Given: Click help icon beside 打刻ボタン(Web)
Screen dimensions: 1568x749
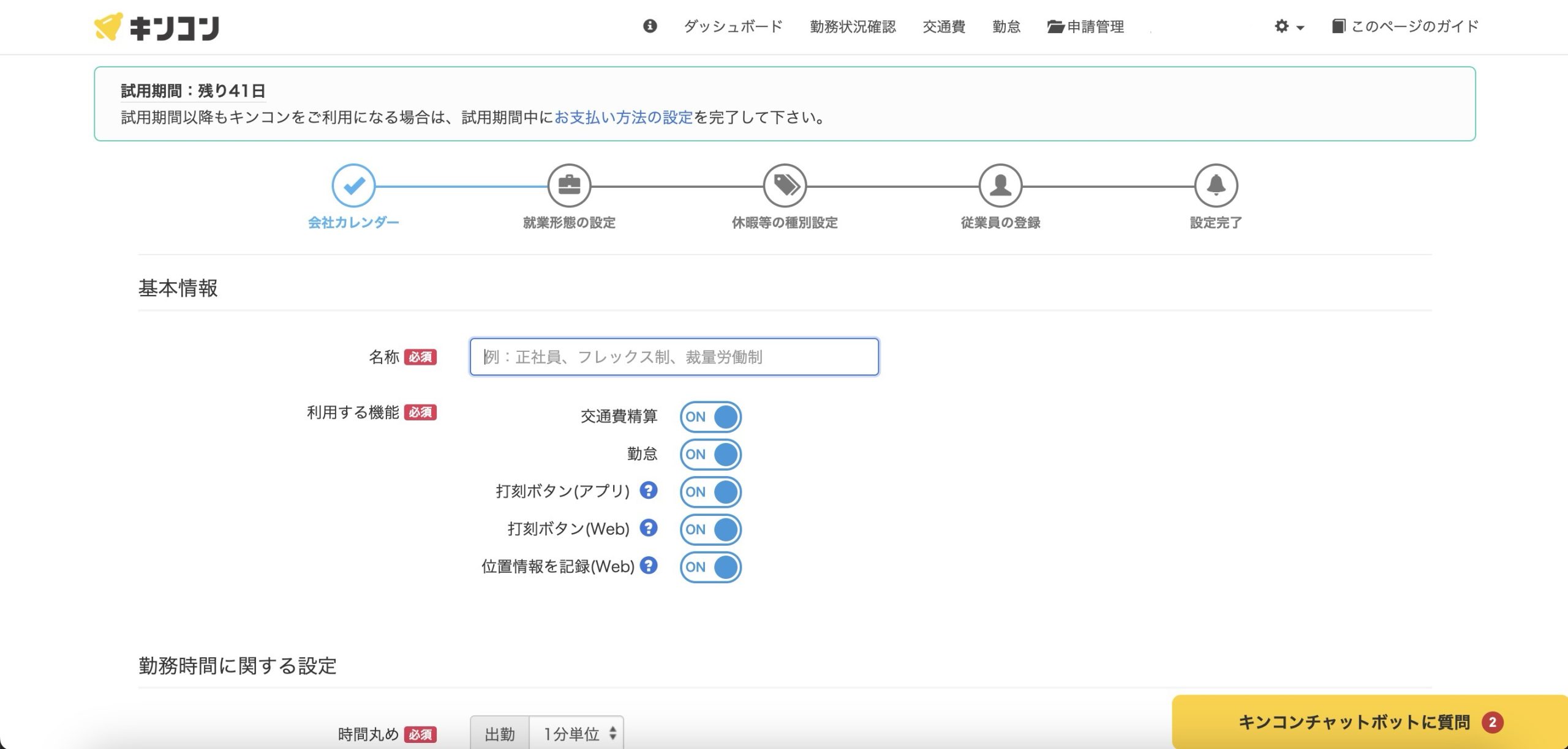Looking at the screenshot, I should click(649, 528).
